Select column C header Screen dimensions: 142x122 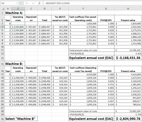[31, 9]
